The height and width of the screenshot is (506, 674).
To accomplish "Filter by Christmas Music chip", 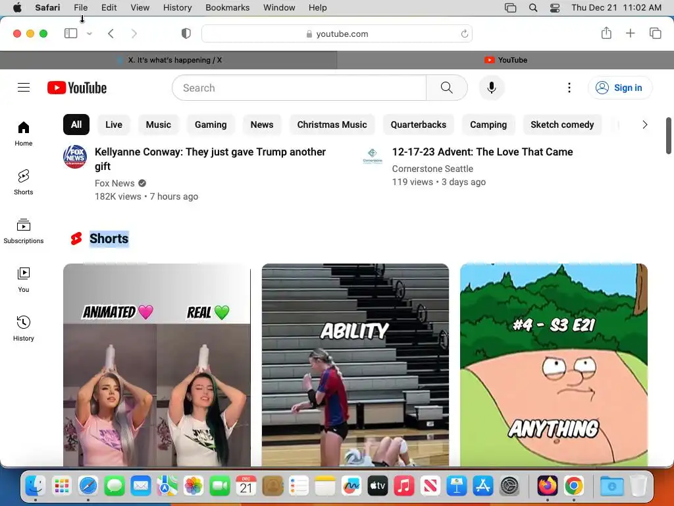I will (332, 125).
